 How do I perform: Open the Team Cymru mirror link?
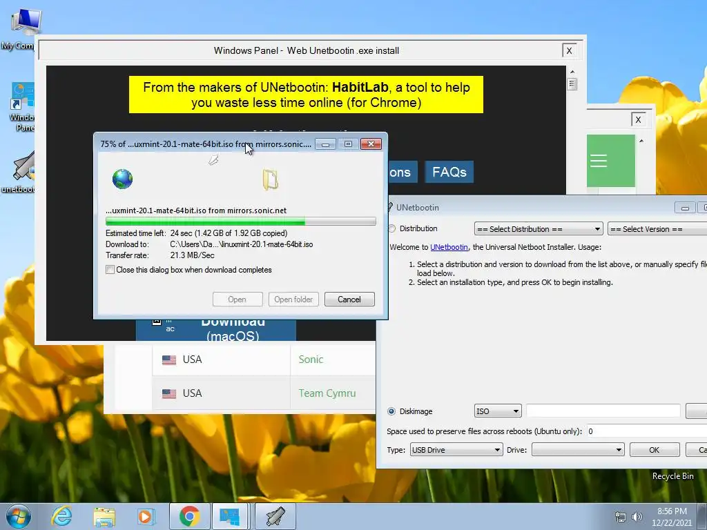point(327,393)
